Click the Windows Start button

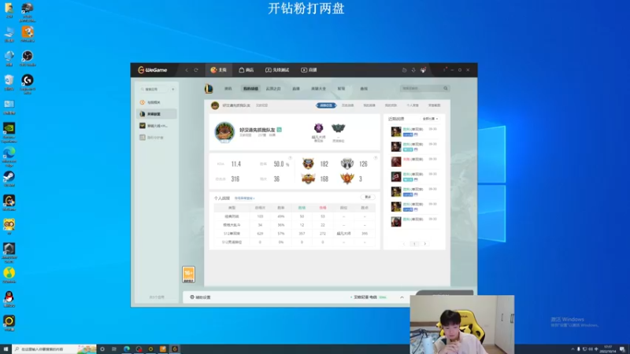pos(6,349)
